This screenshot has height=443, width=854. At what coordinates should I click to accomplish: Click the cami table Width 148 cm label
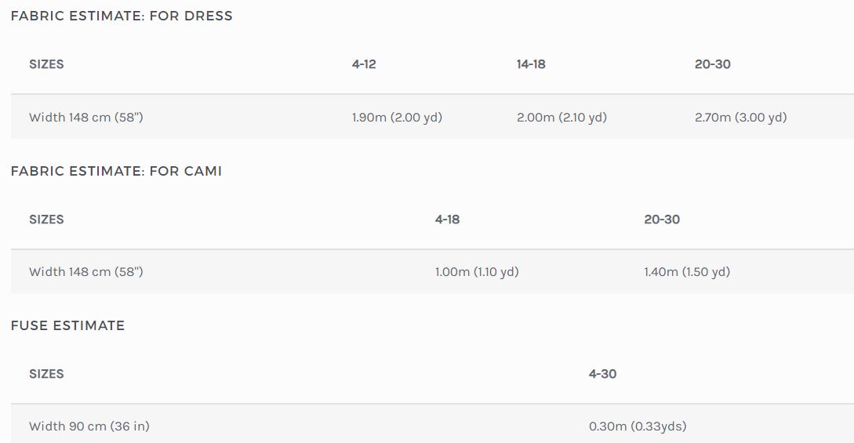tap(86, 271)
